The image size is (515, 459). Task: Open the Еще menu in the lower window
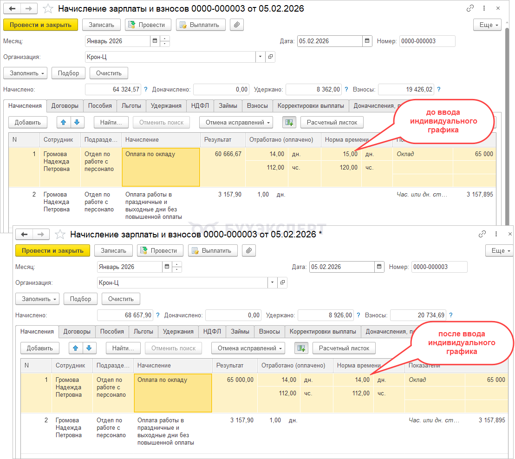coord(500,250)
